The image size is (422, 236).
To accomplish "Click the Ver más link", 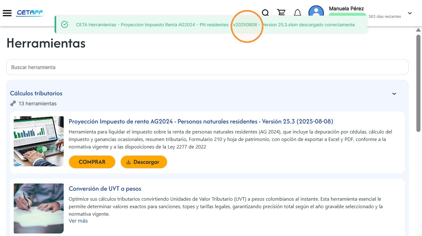I will [x=78, y=221].
